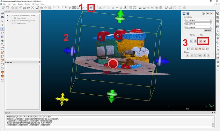This screenshot has width=220, height=131.
Task: Toggle the four-squares icon in clipping dialog
Action: (188, 14)
